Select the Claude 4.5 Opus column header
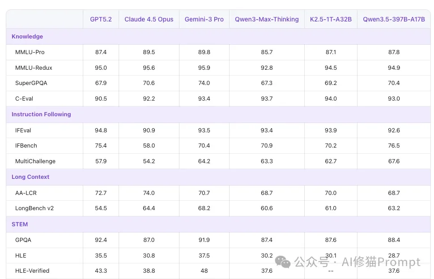This screenshot has width=434, height=279. click(x=149, y=19)
